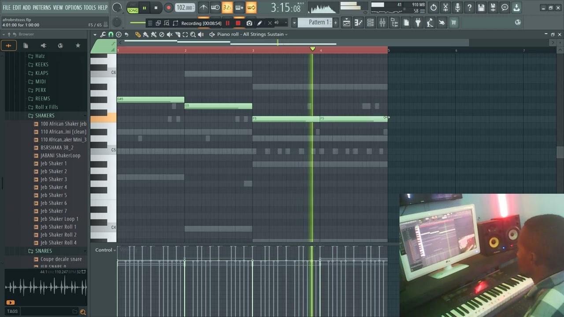564x317 pixels.
Task: Click the Playback scrub tool in piano roll
Action: click(201, 34)
